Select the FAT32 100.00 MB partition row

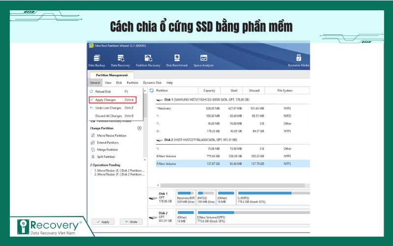(x=232, y=116)
